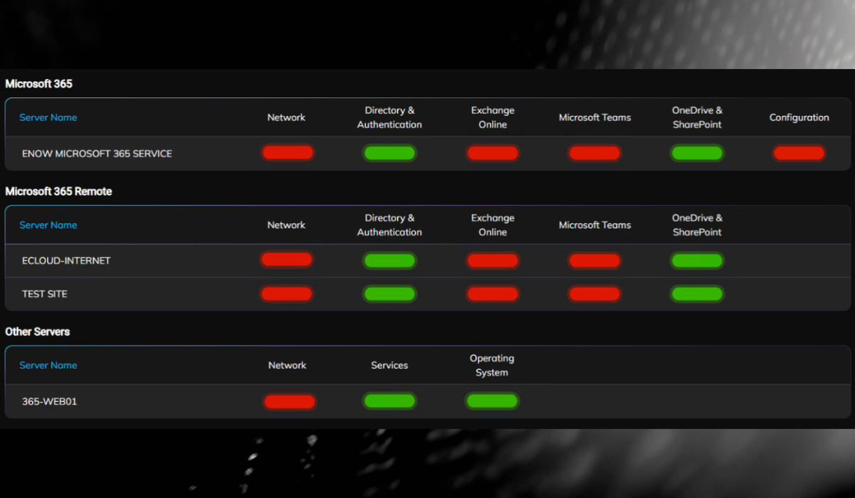Click ENOW MICROSOFT 365 SERVICE Directory & Authentication green status
This screenshot has height=498, width=855.
tap(390, 153)
